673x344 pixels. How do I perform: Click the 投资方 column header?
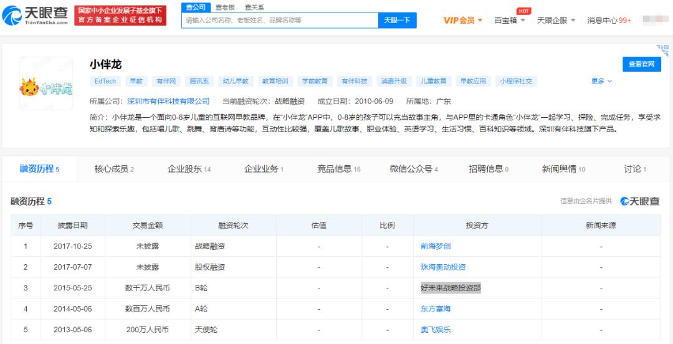point(477,226)
